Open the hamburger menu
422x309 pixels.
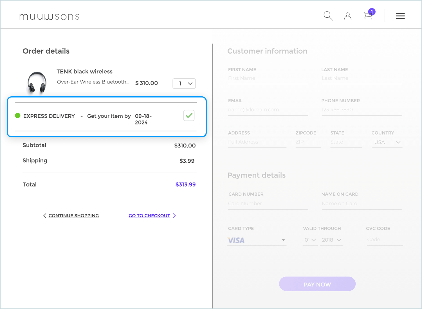pyautogui.click(x=400, y=16)
